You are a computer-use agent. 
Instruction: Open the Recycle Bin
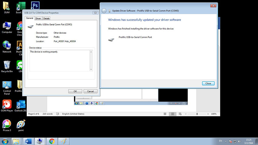[7, 66]
